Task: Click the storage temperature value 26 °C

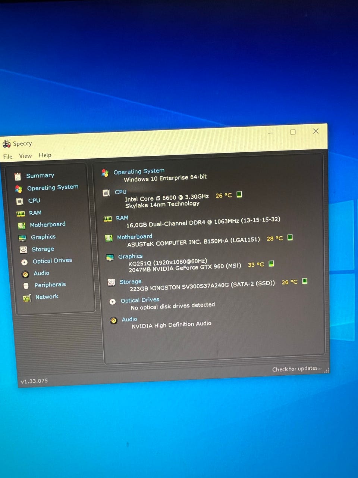Action: click(x=290, y=282)
